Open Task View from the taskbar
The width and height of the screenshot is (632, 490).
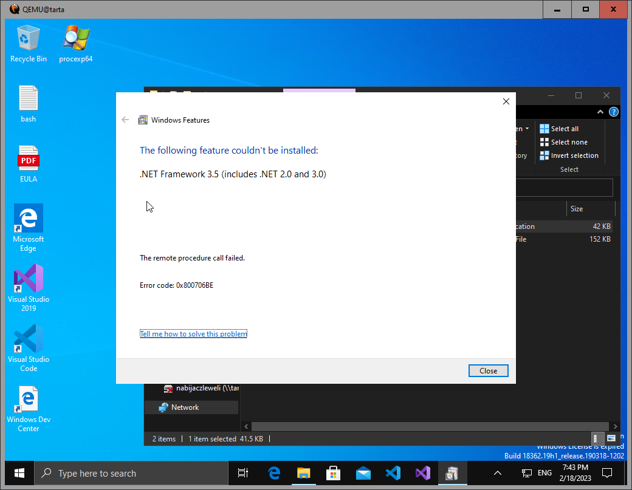click(243, 473)
